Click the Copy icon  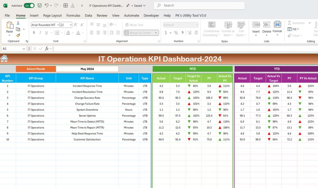pos(18,29)
